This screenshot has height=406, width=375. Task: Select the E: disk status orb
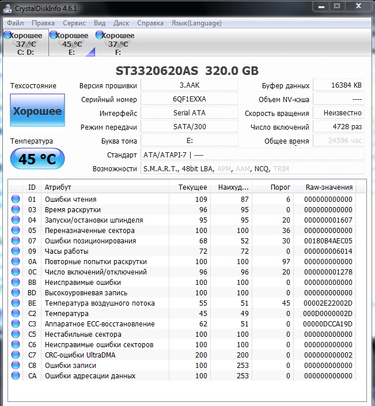[x=54, y=35]
